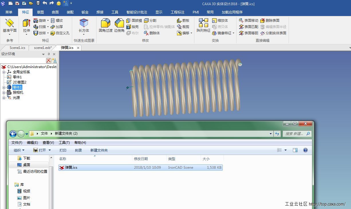
Task: Click the Explorer search box
Action: (297, 134)
